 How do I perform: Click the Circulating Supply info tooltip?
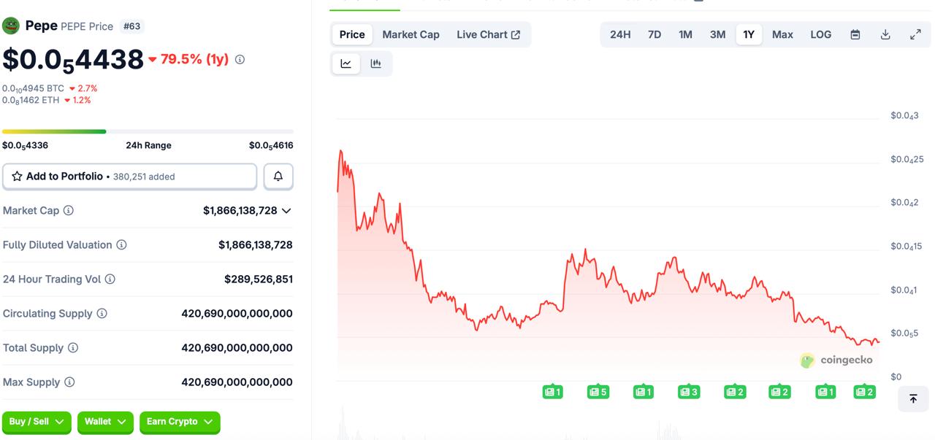(104, 313)
